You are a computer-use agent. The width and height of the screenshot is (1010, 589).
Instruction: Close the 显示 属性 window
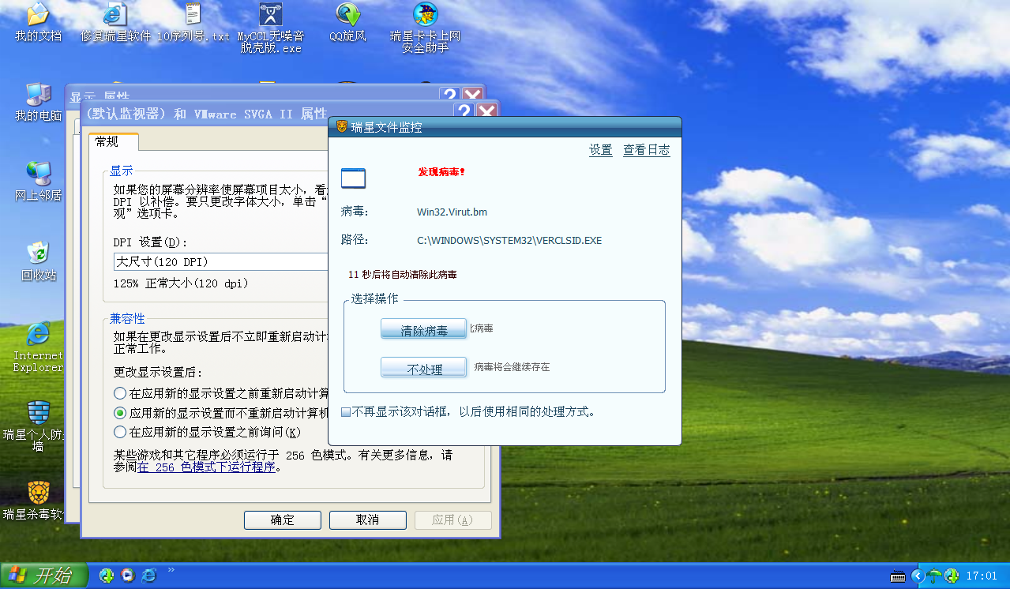coord(472,94)
